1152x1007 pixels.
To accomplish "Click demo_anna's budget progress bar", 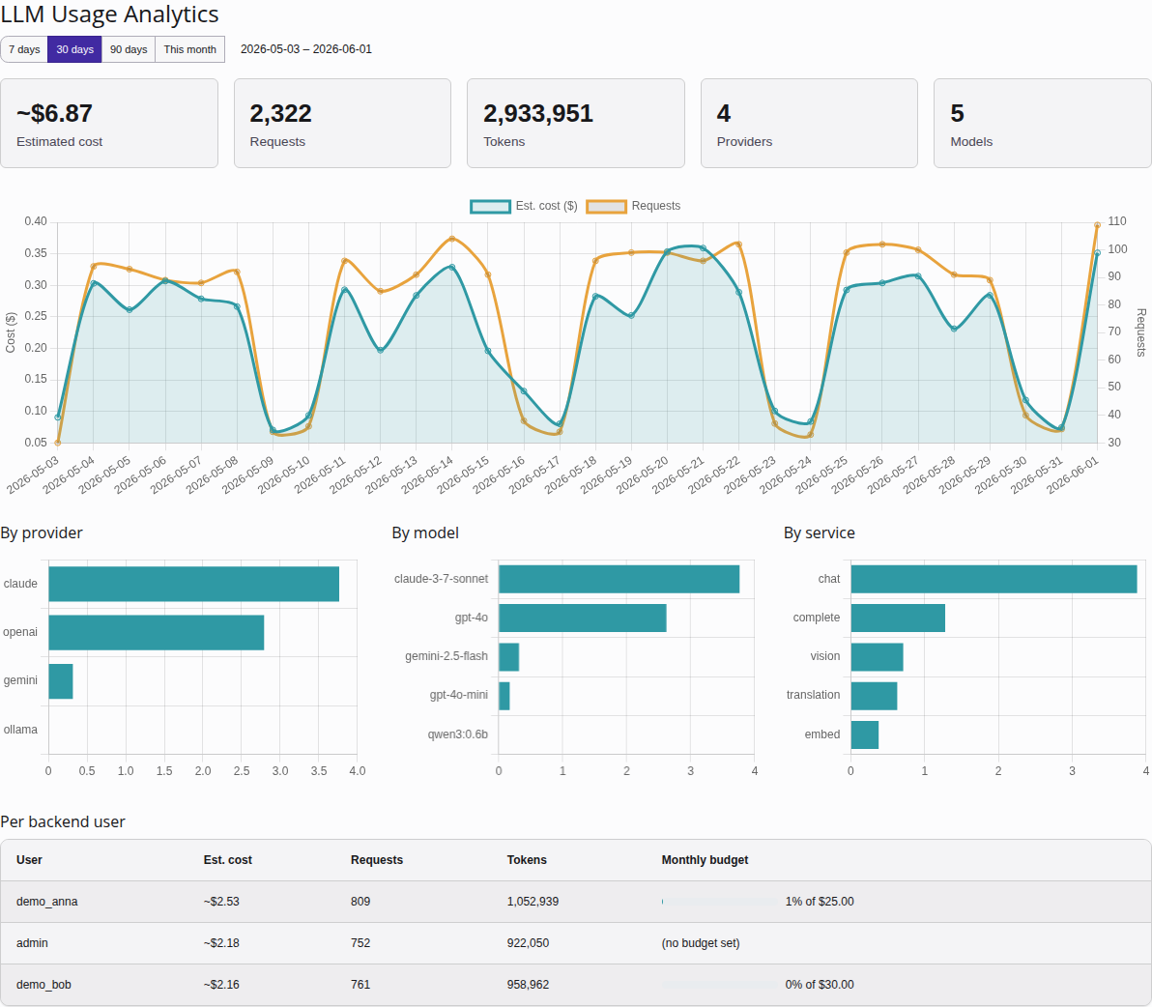I will coord(719,902).
